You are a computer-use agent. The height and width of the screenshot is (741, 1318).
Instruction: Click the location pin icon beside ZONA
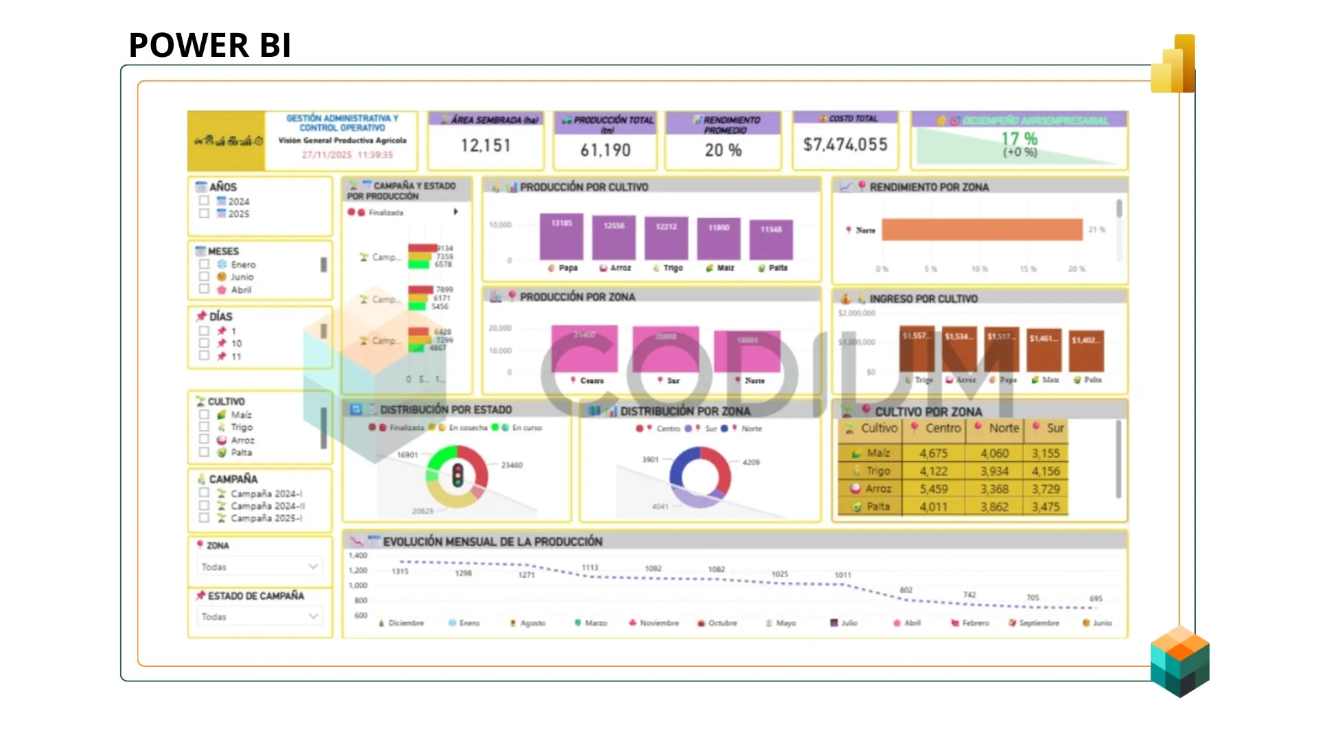click(200, 545)
